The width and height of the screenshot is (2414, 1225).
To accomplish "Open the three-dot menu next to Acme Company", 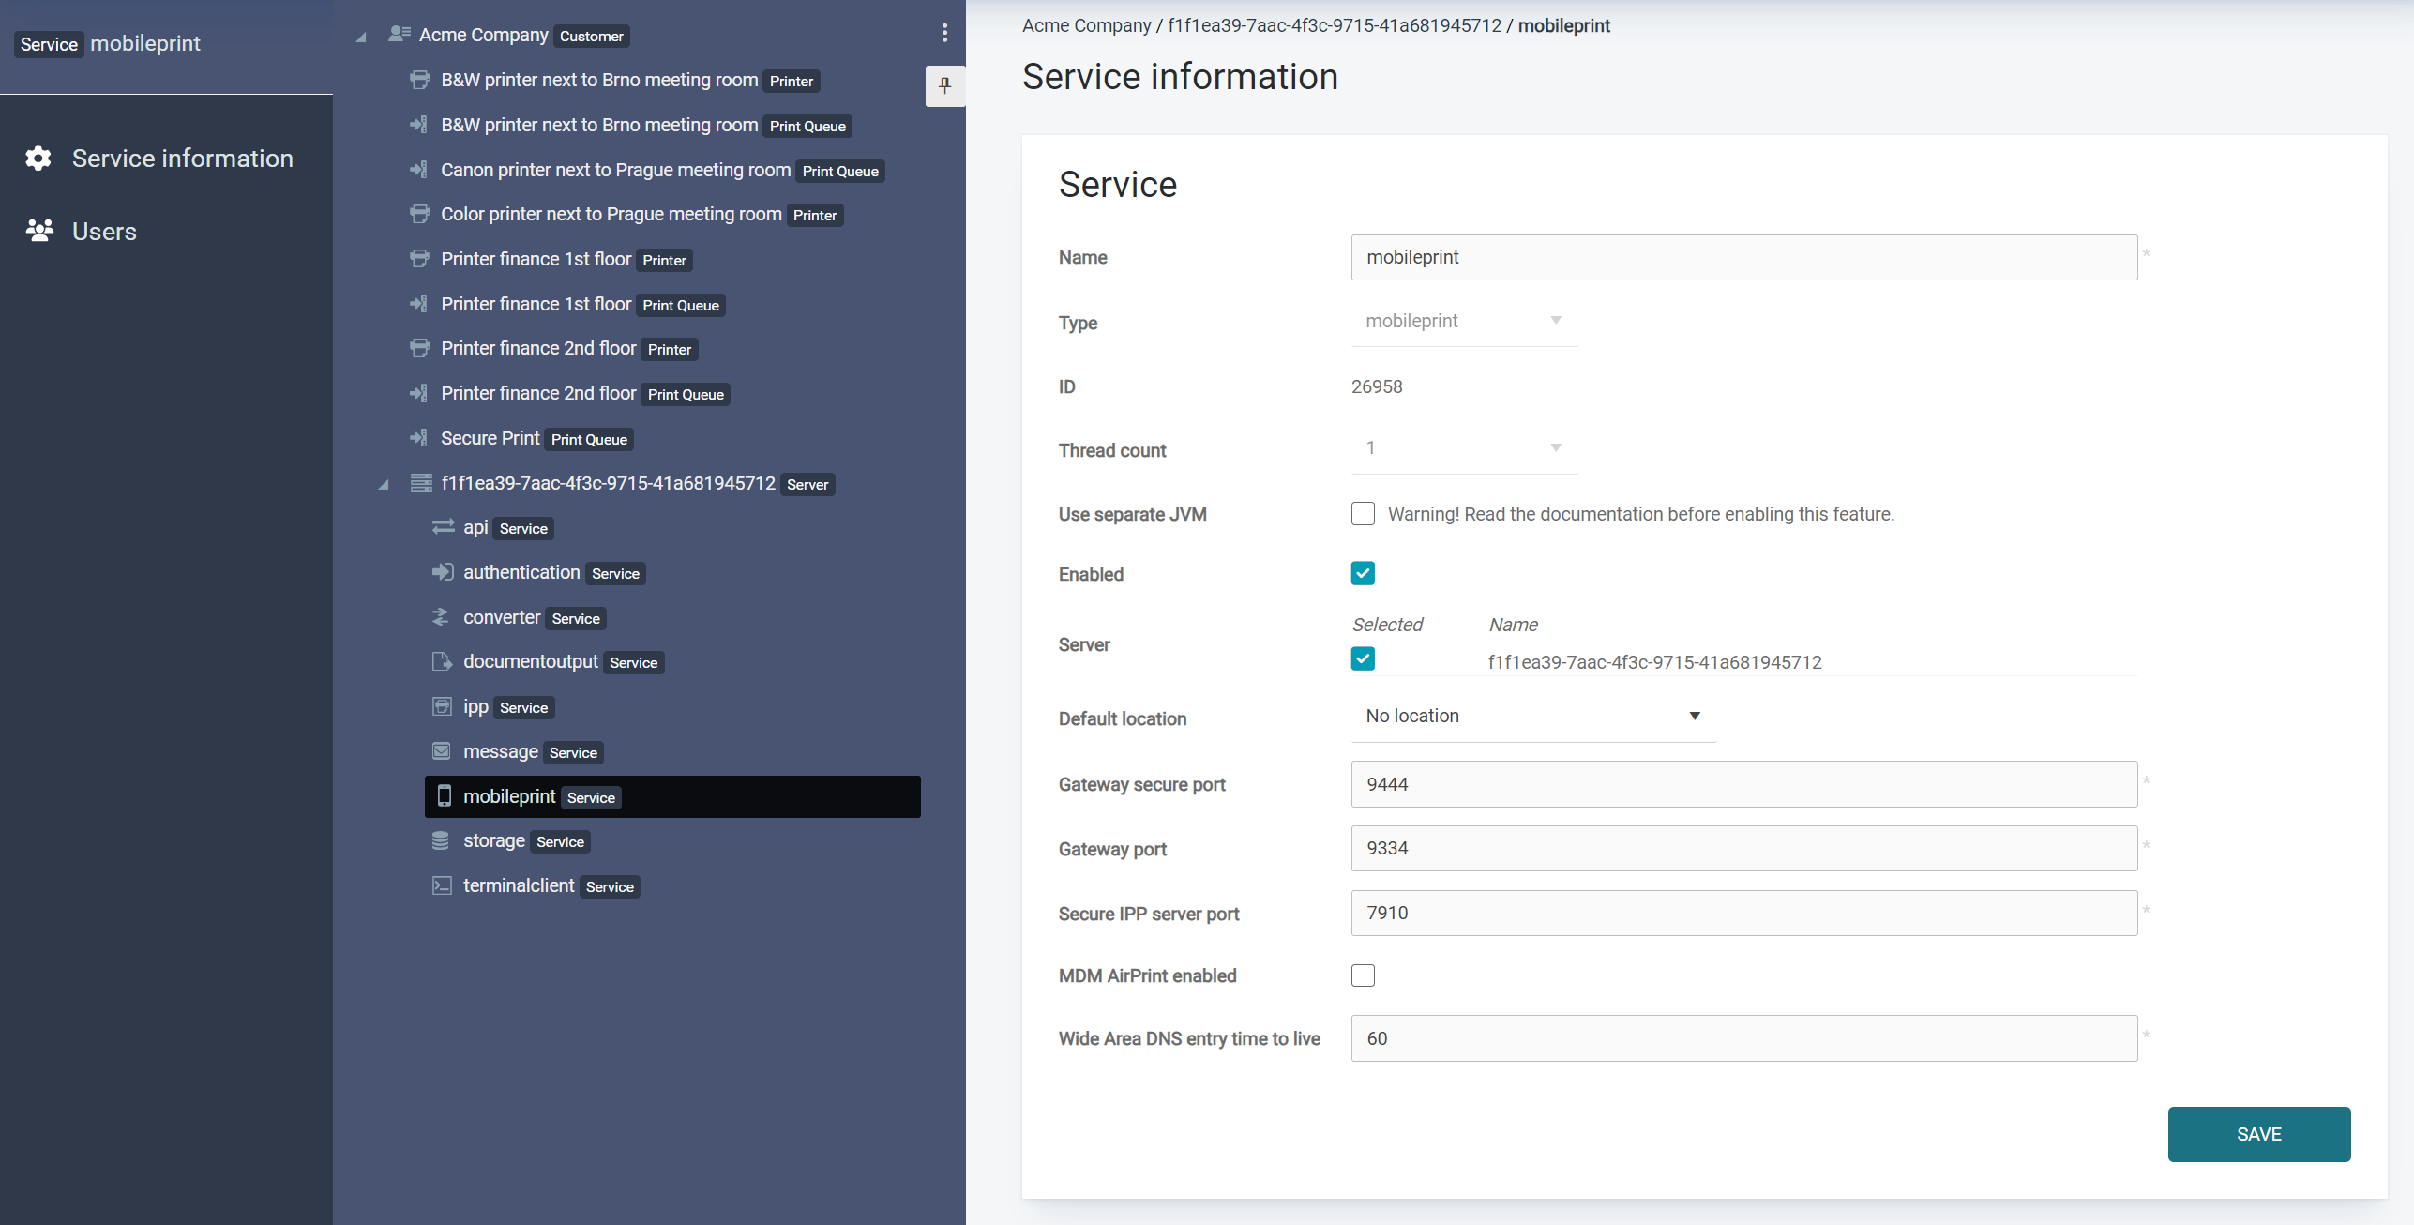I will coord(944,34).
